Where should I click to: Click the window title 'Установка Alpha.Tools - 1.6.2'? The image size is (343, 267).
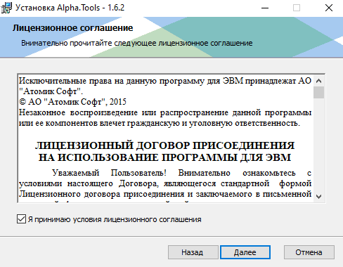[x=70, y=8]
